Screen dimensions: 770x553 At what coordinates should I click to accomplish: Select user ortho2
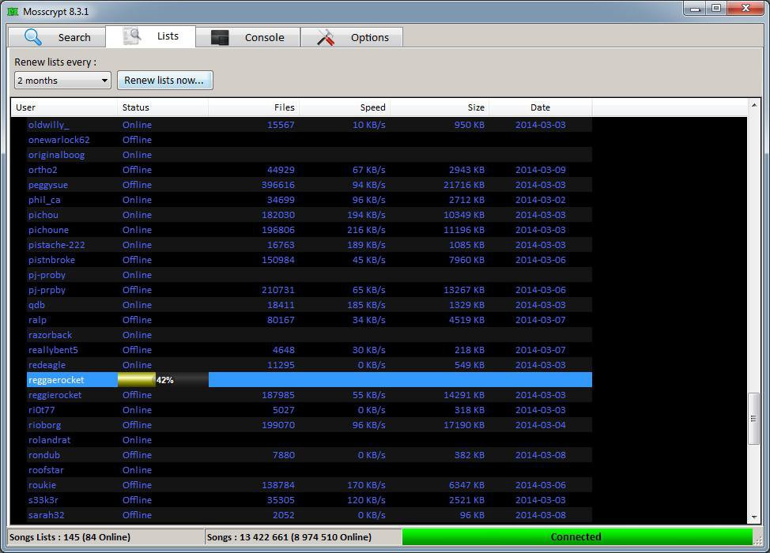[43, 170]
